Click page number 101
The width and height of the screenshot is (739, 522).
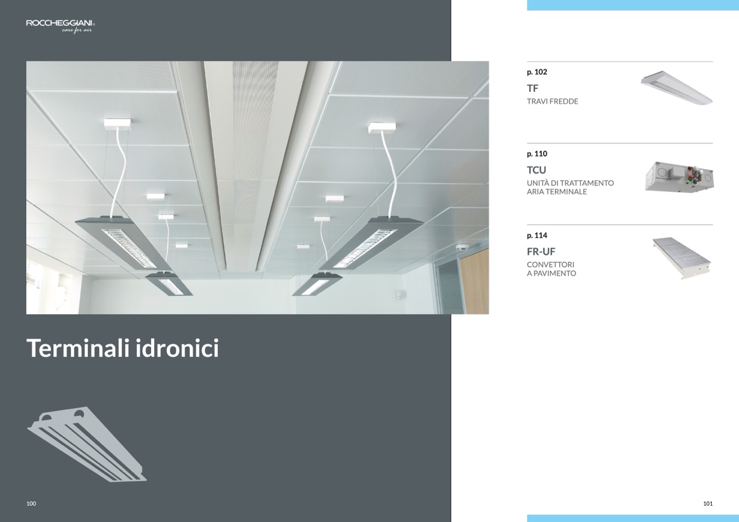(x=707, y=503)
